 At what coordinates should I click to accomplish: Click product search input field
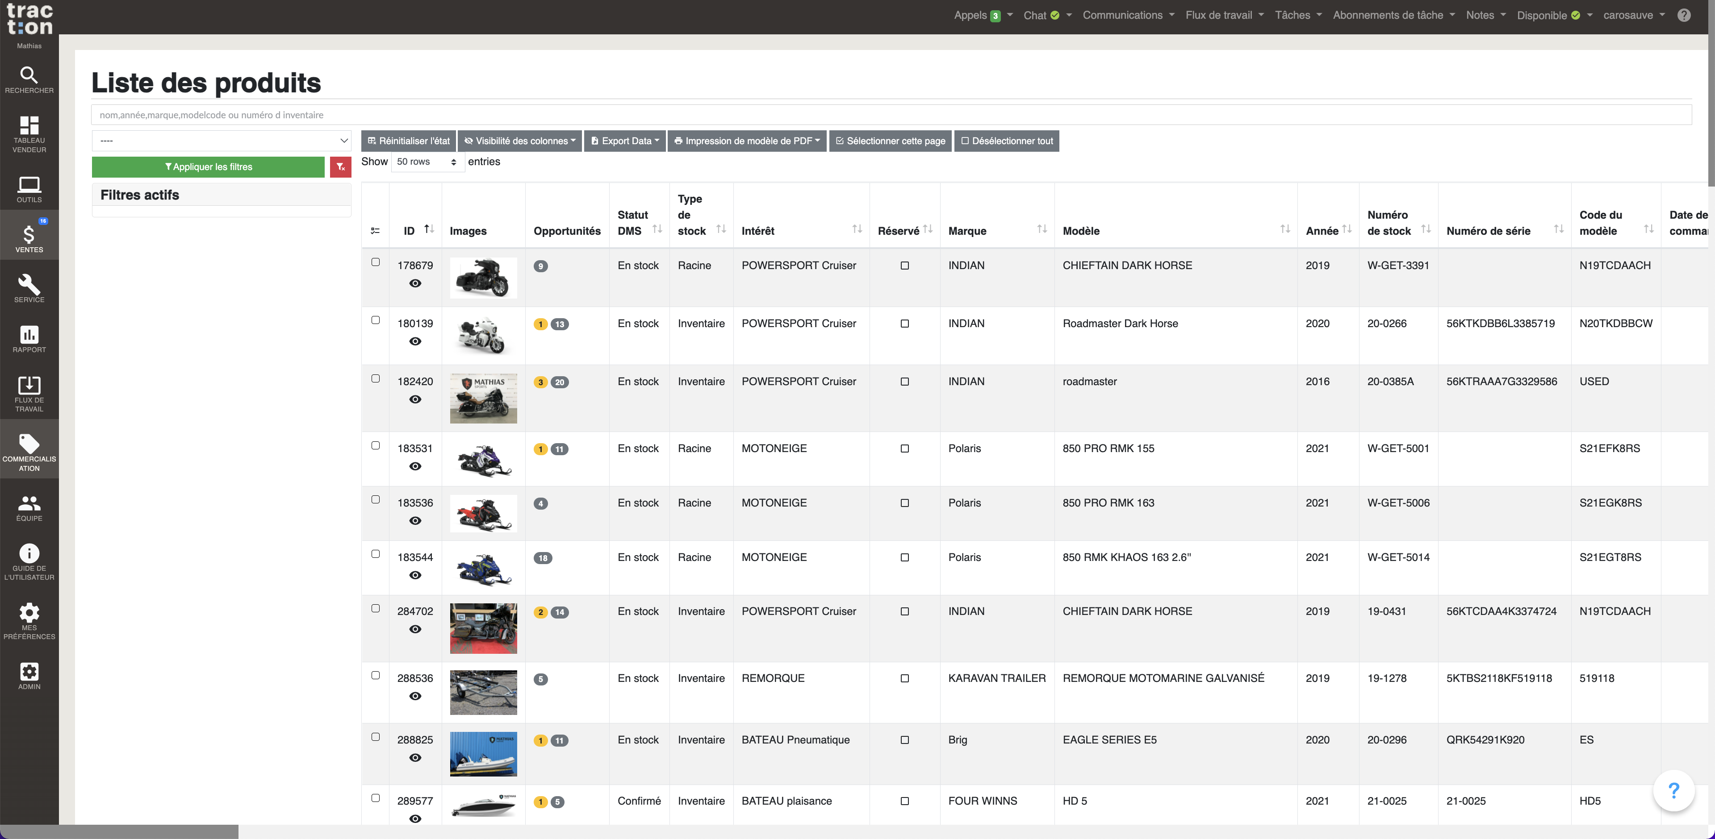891,114
